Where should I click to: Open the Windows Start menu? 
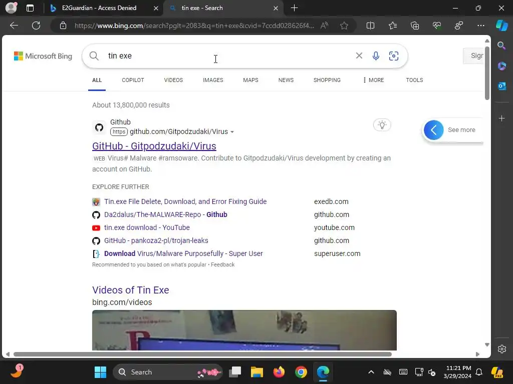tap(100, 372)
